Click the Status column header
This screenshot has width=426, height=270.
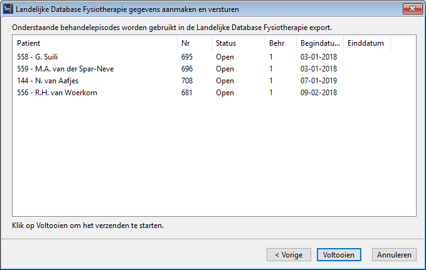[x=238, y=43]
